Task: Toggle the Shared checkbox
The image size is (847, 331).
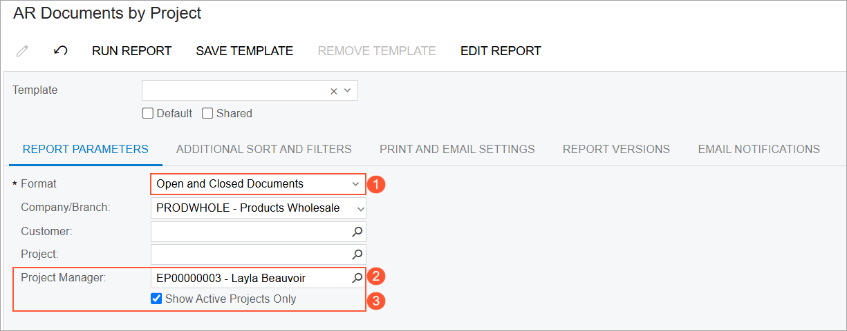Action: point(207,113)
